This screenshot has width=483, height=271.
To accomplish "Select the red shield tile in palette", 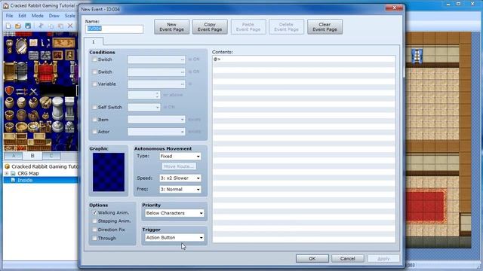I will click(x=10, y=90).
